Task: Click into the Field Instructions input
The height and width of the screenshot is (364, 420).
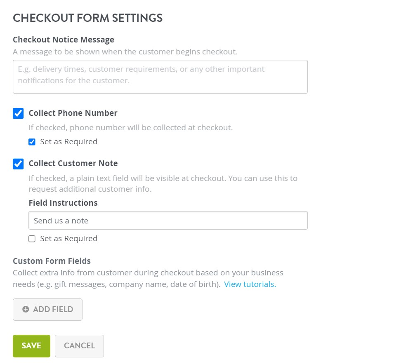Action: pos(168,221)
